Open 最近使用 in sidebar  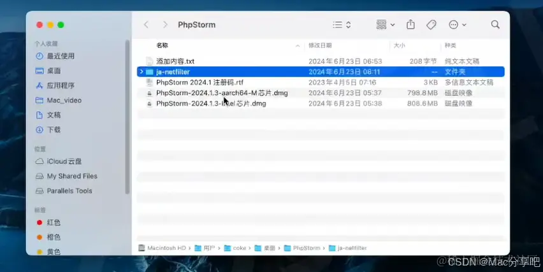click(x=55, y=56)
